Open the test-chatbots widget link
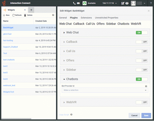The image size is (154, 121). tap(9, 60)
